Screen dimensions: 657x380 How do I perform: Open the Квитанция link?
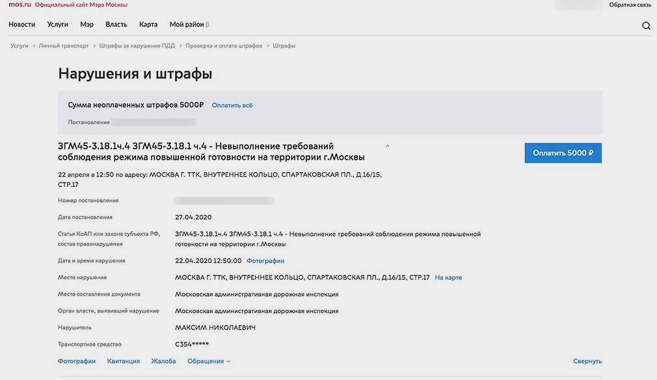(124, 361)
